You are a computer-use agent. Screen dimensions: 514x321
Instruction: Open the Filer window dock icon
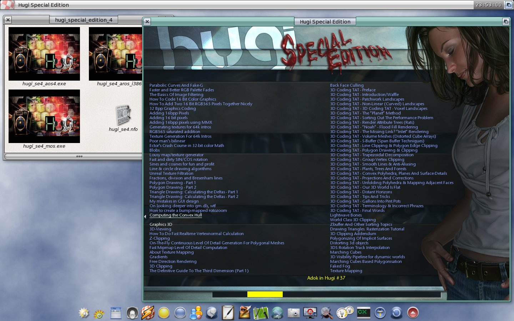pos(116,313)
